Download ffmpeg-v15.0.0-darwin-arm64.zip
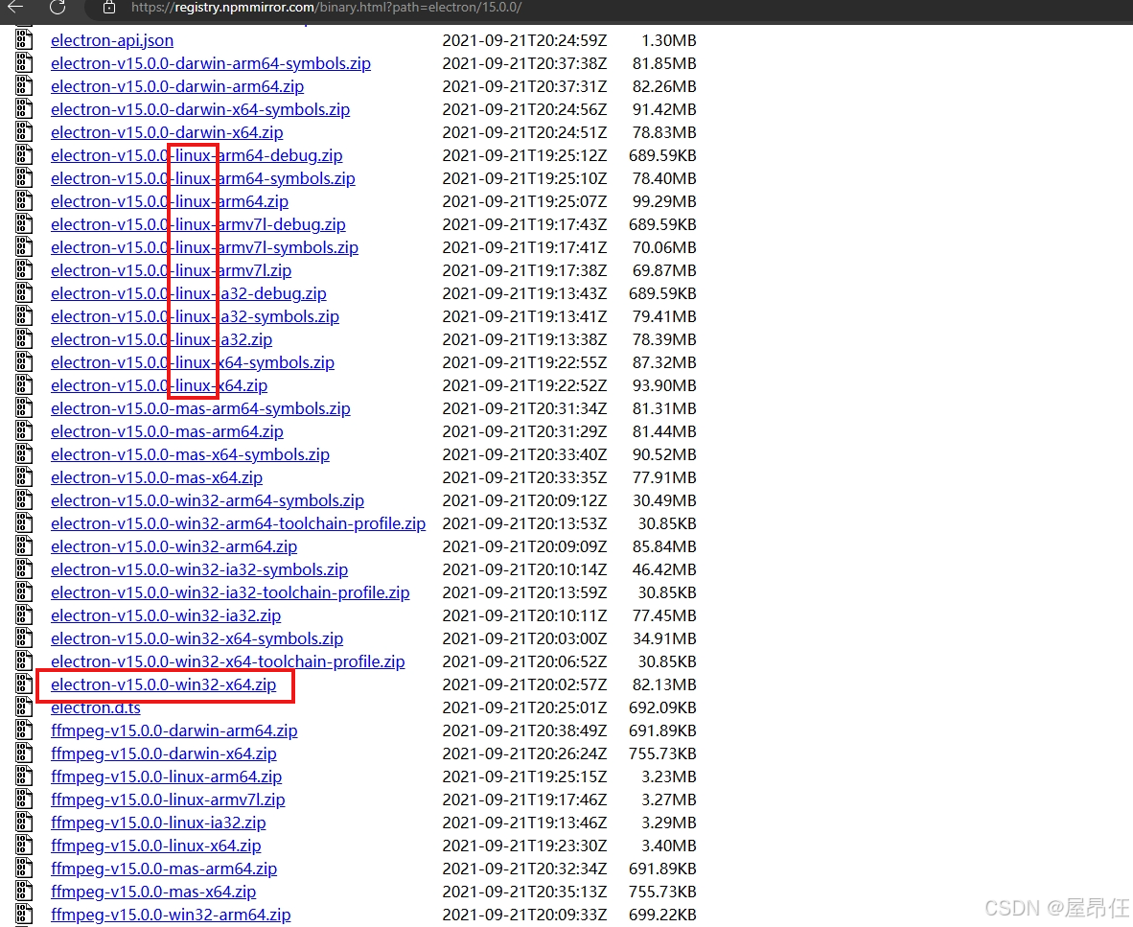The image size is (1133, 927). click(174, 731)
